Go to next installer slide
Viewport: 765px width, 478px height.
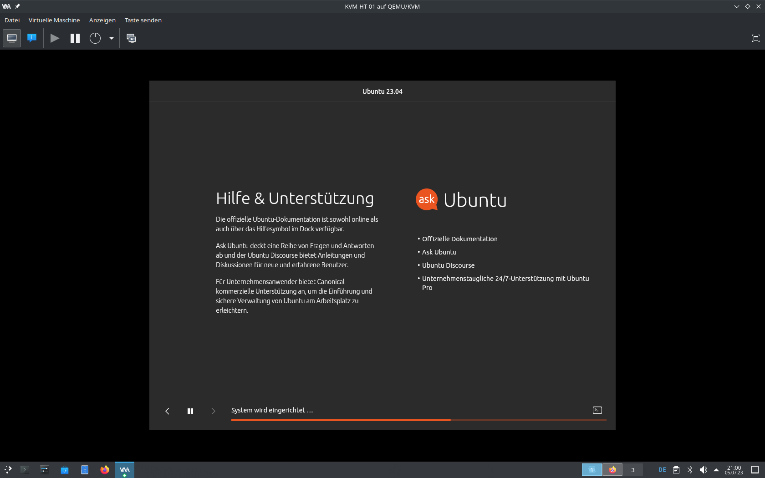point(213,411)
